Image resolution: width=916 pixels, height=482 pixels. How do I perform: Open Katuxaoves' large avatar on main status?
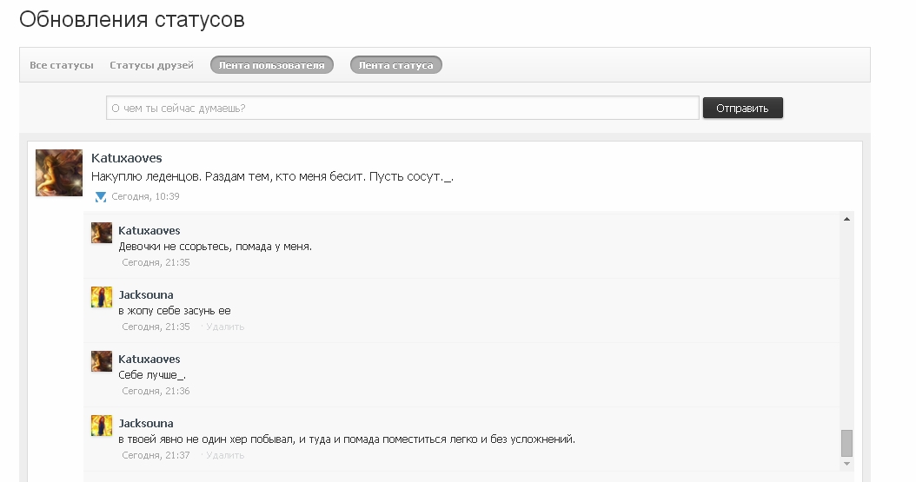coord(59,173)
